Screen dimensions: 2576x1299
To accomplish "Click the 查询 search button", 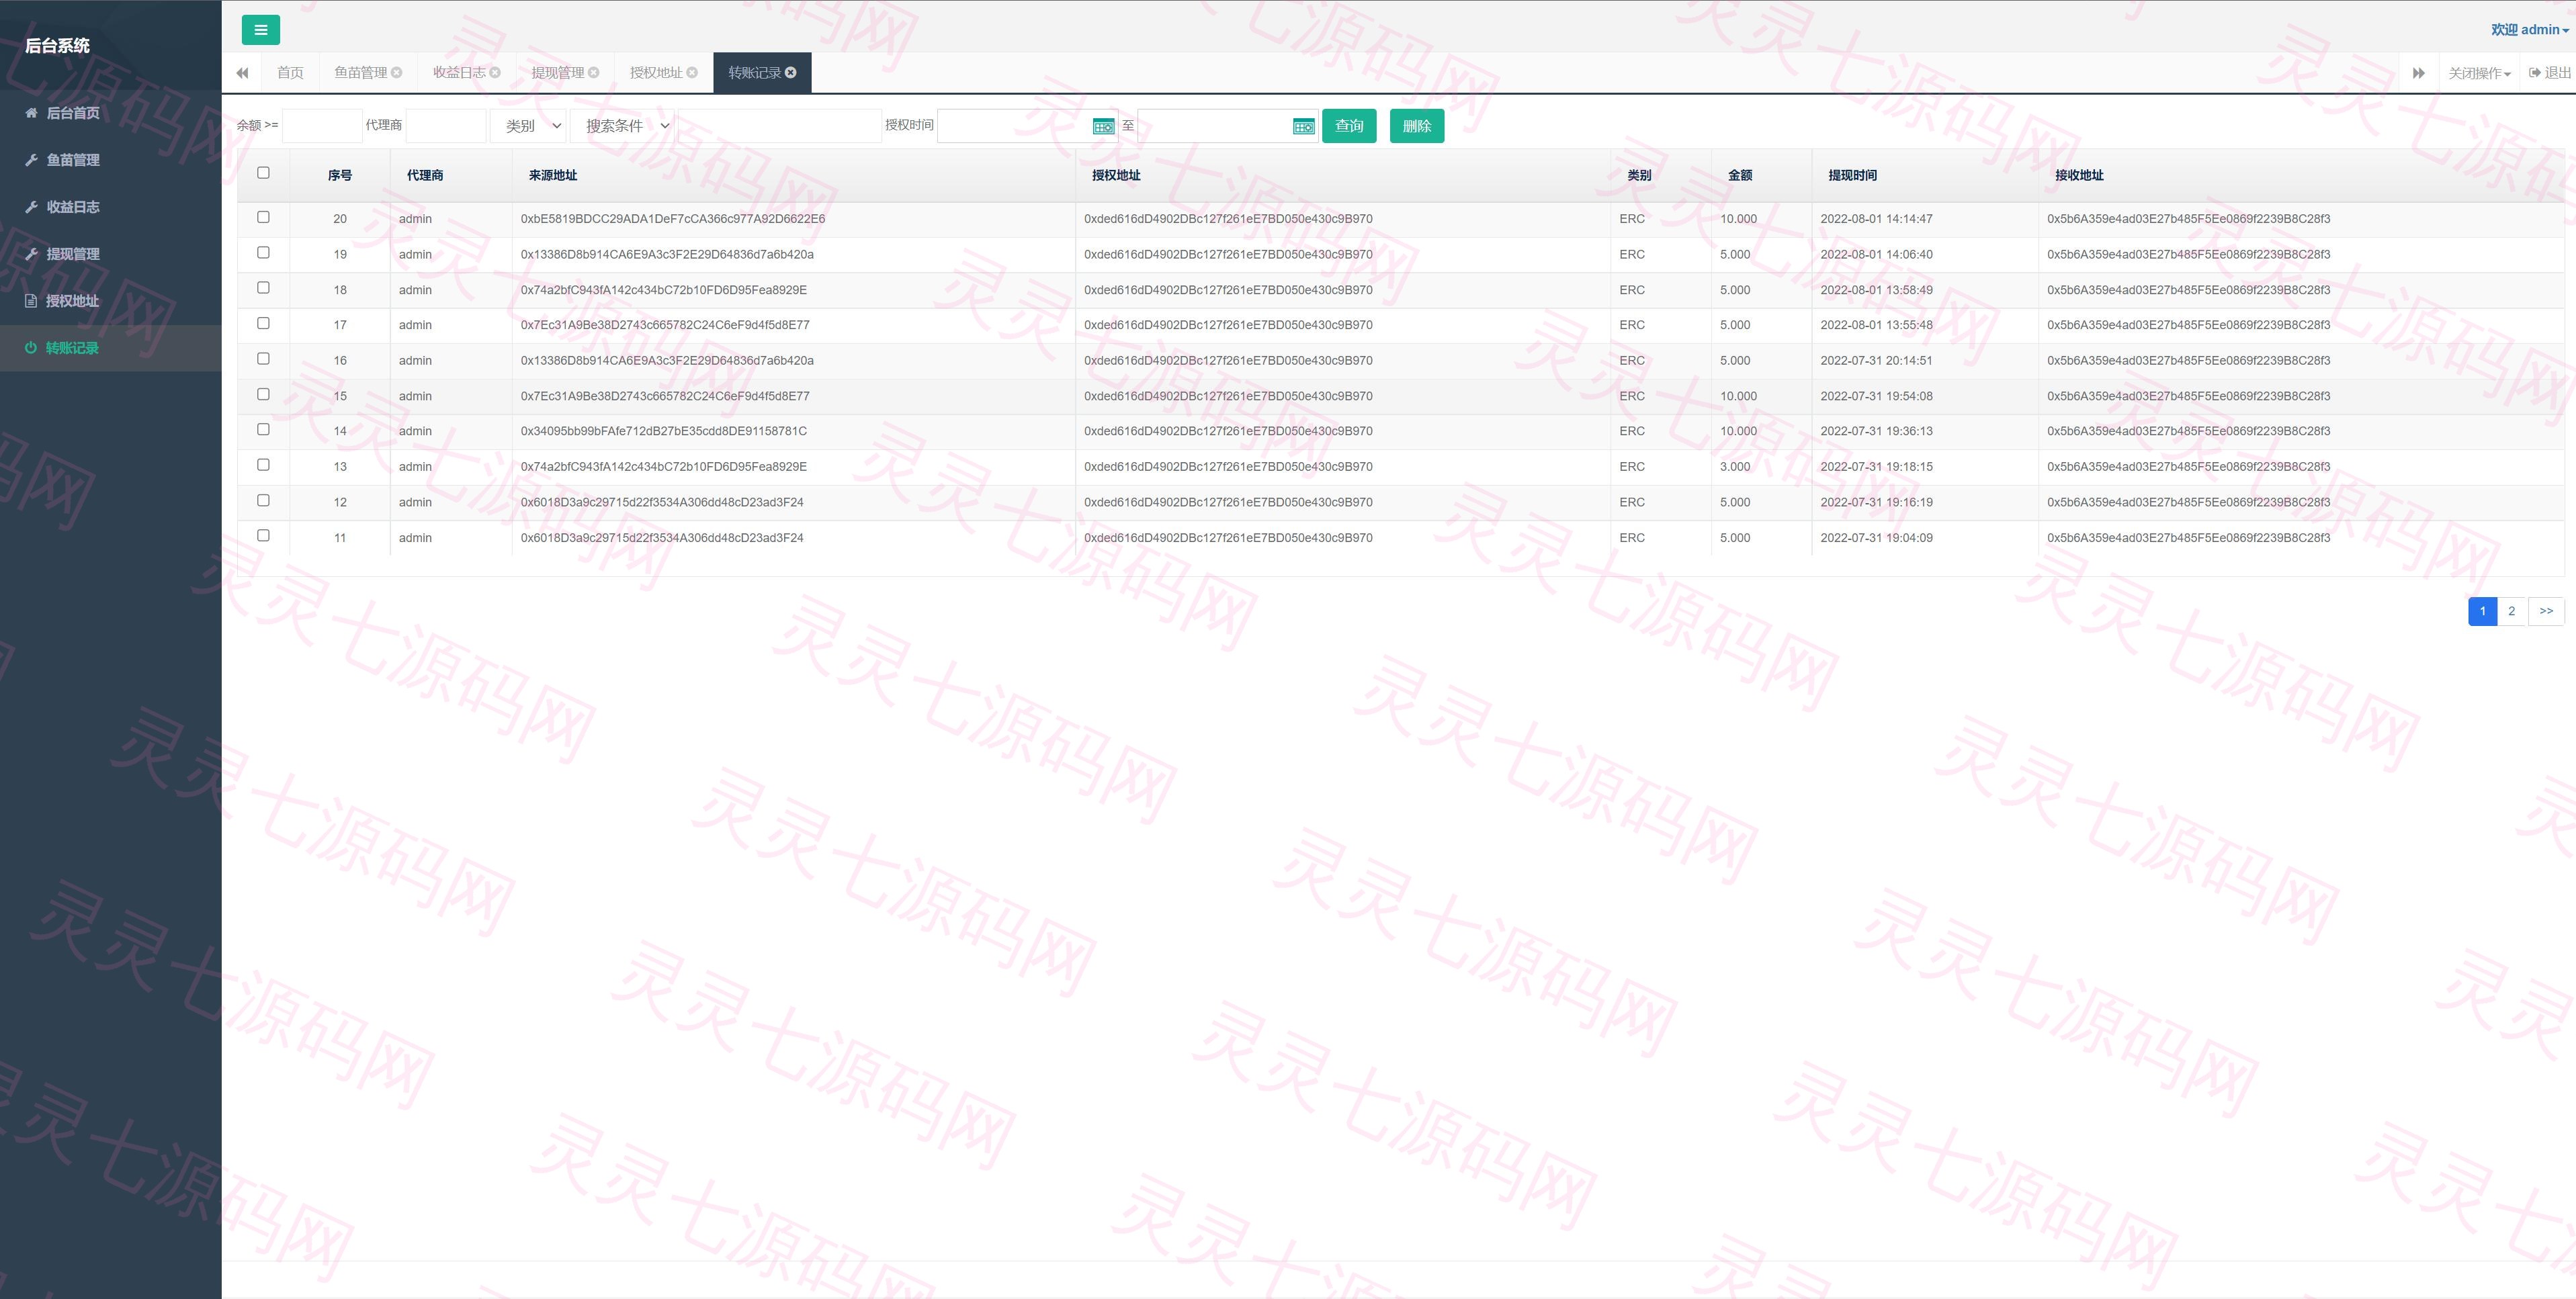I will (x=1349, y=126).
